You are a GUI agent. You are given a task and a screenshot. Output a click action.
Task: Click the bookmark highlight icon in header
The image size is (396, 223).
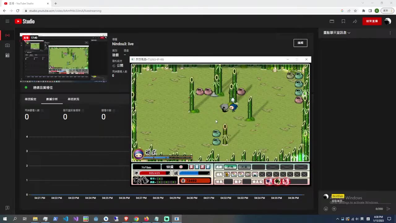(x=343, y=21)
